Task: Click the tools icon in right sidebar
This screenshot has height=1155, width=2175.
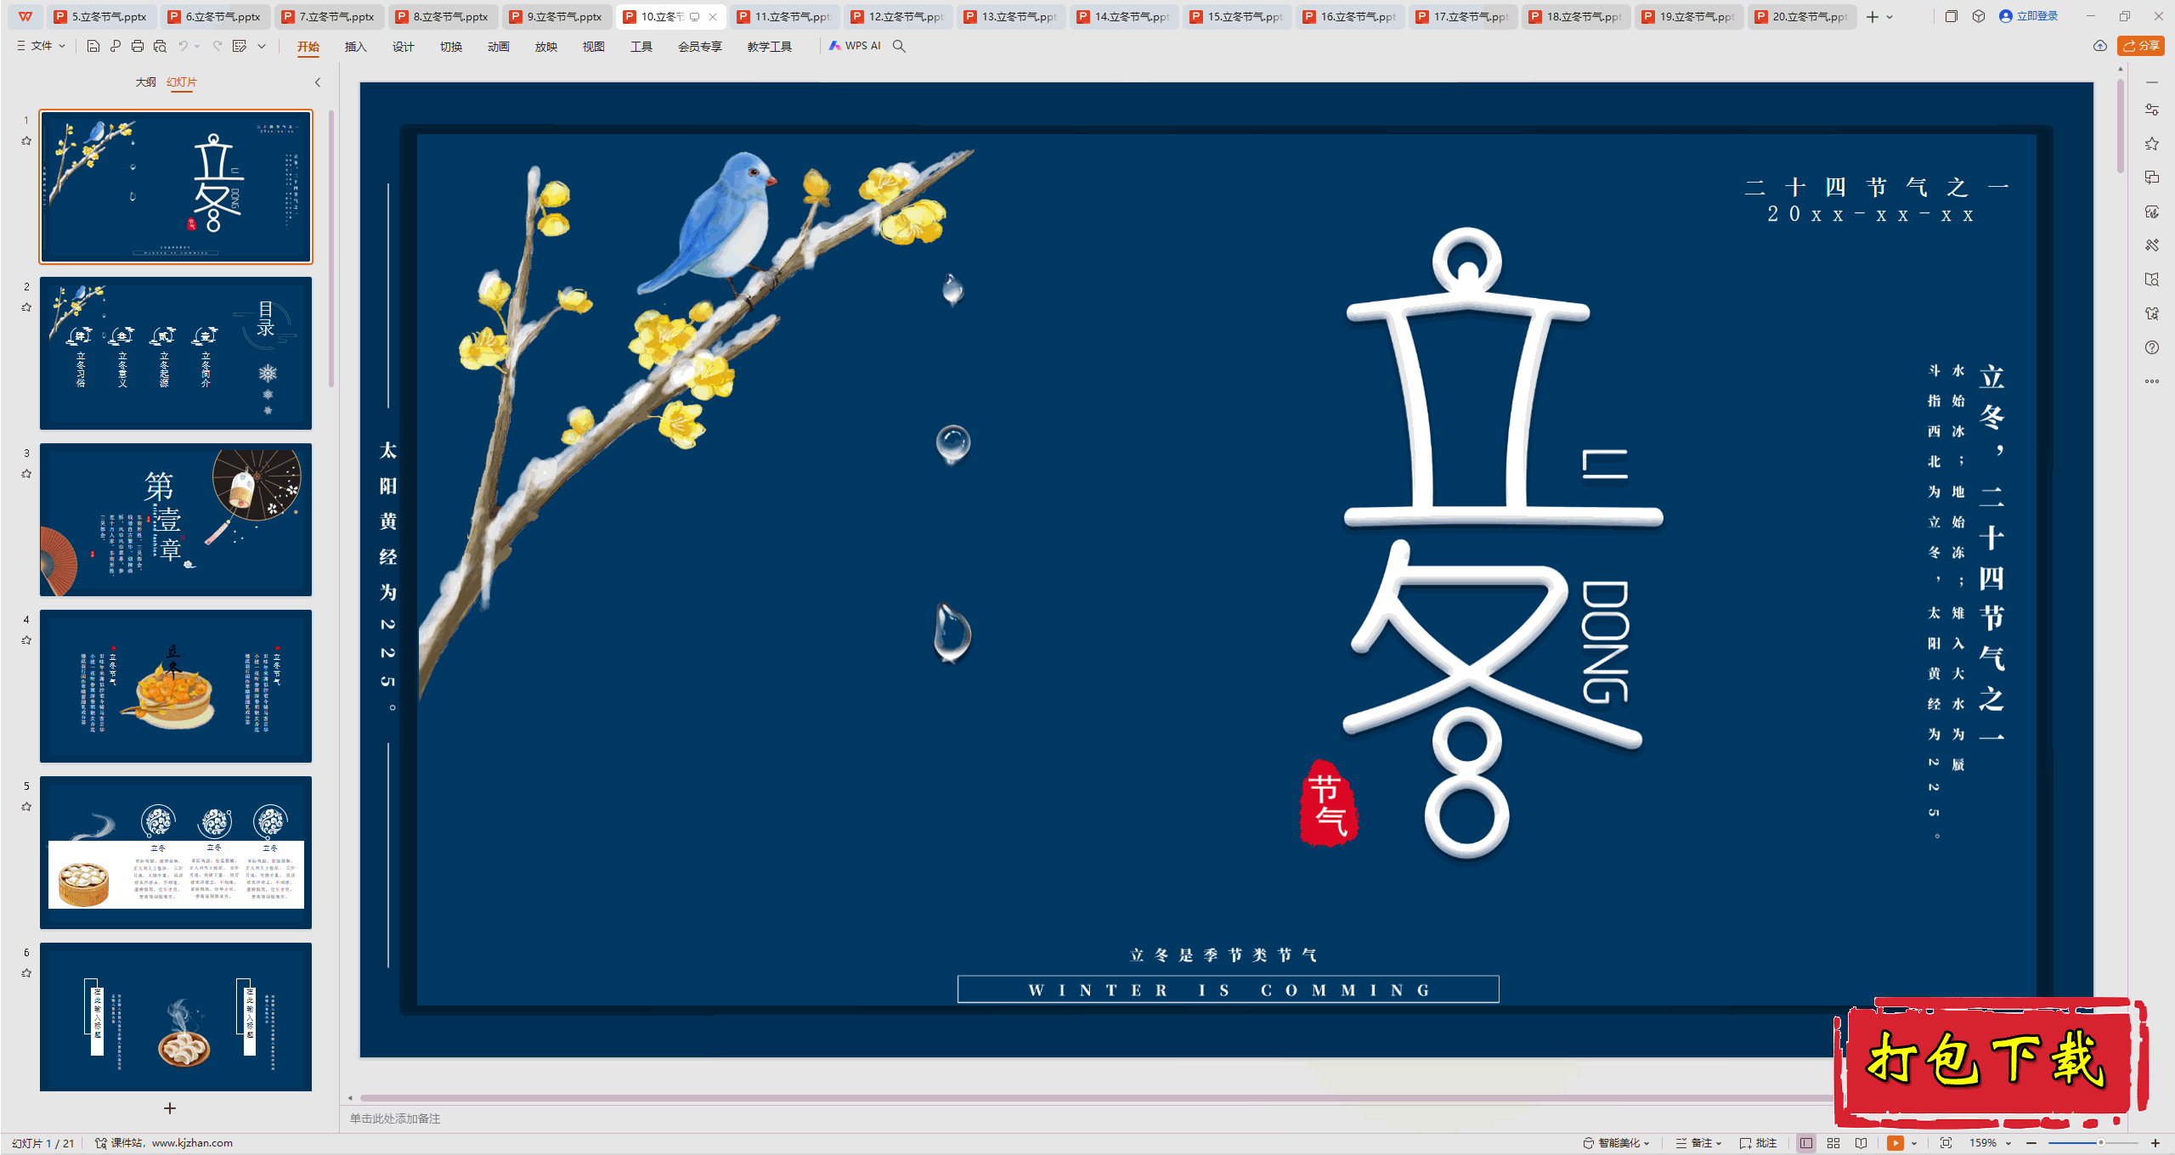Action: point(2152,245)
